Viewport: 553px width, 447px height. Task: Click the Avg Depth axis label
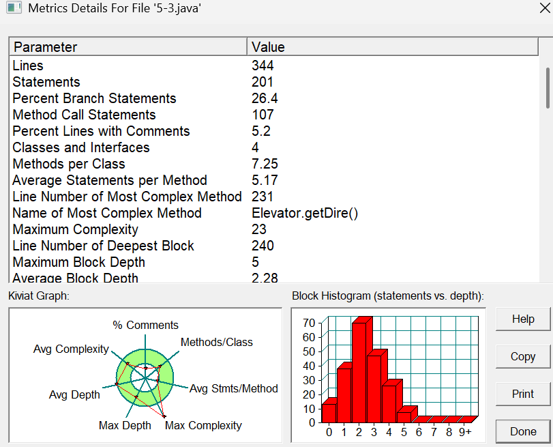tap(74, 394)
